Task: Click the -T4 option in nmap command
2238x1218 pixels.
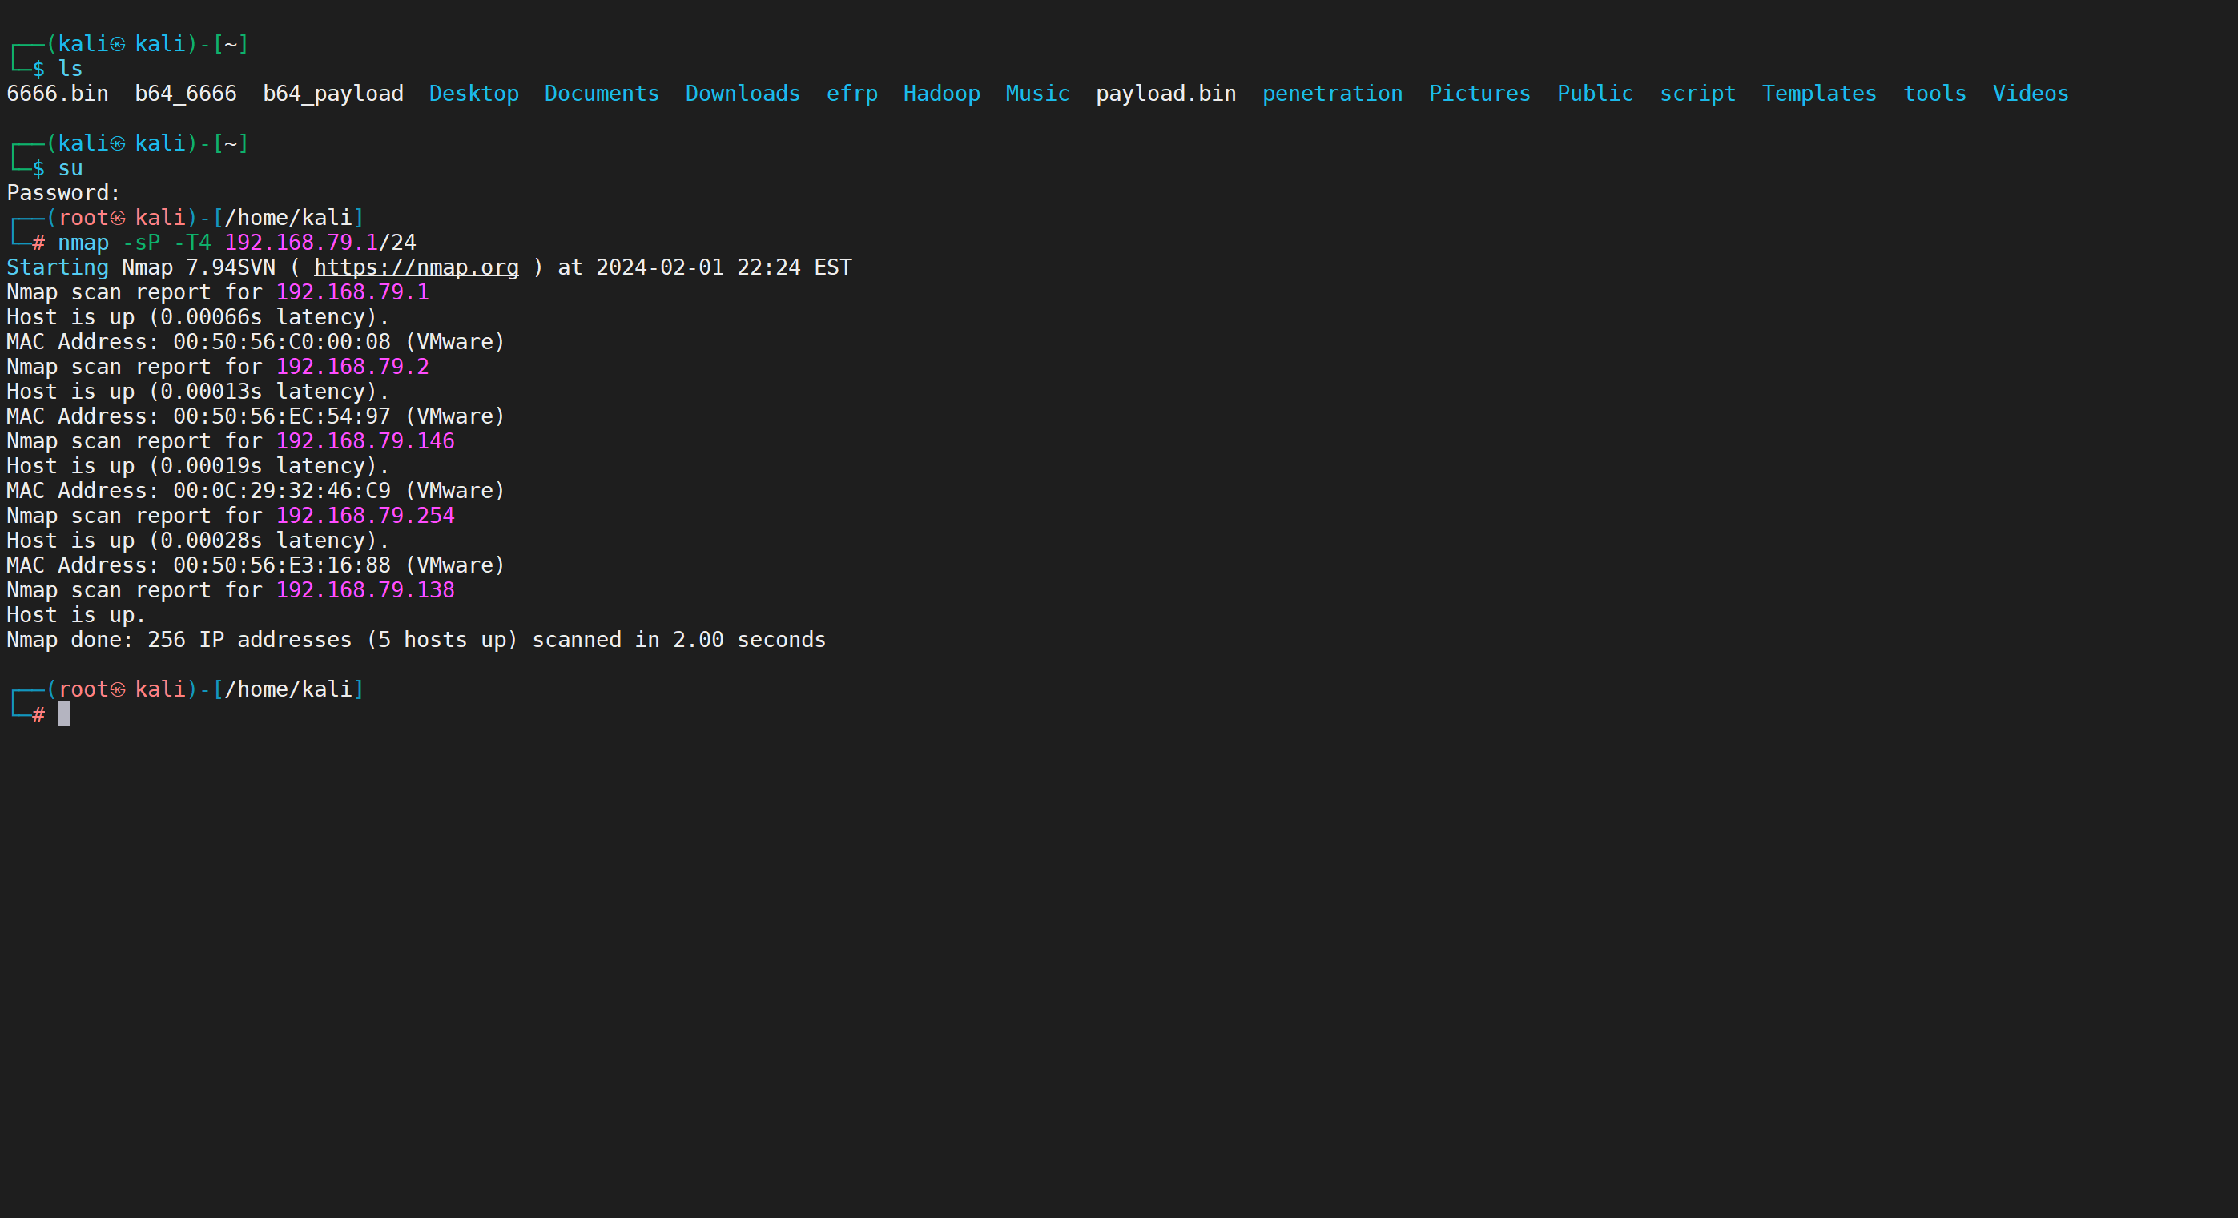Action: point(192,243)
